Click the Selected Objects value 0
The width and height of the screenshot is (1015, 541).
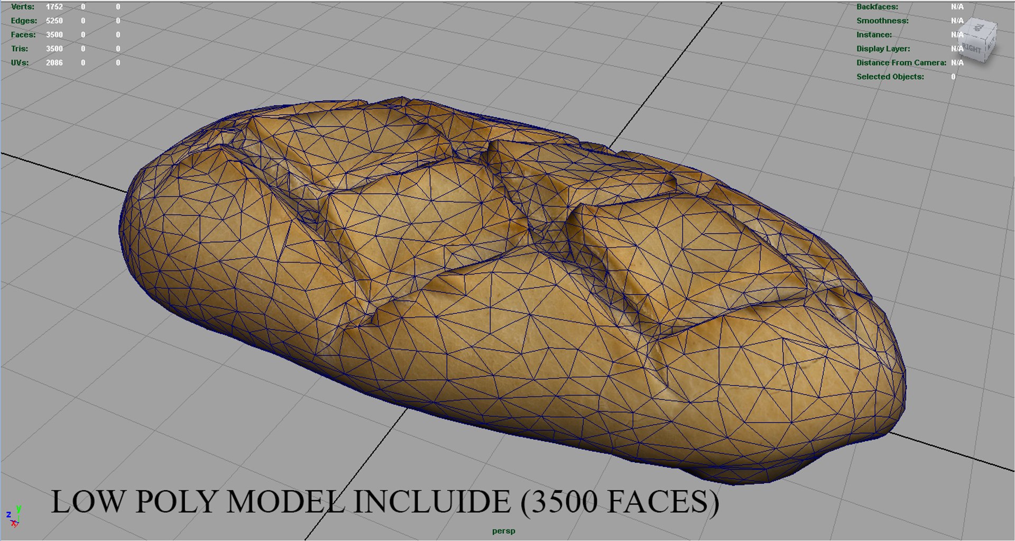pos(953,77)
